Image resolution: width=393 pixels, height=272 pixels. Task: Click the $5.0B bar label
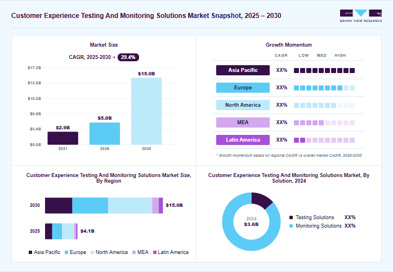[105, 118]
